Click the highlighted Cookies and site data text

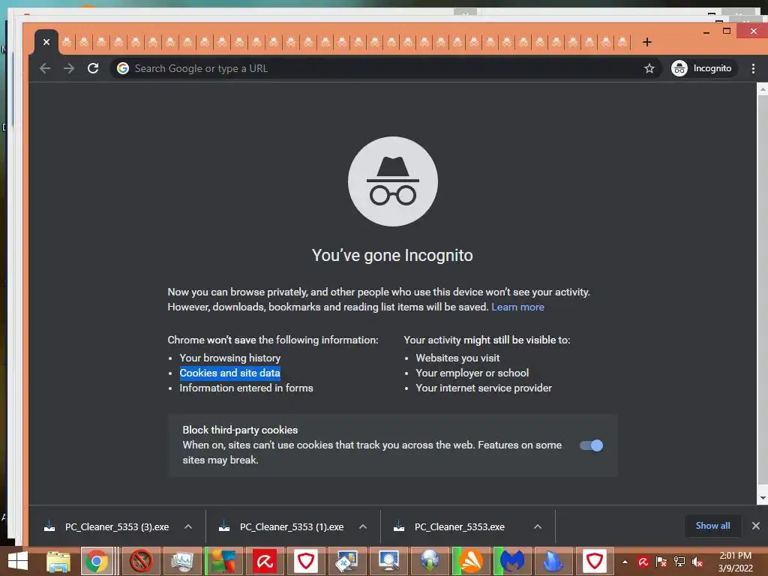coord(229,373)
